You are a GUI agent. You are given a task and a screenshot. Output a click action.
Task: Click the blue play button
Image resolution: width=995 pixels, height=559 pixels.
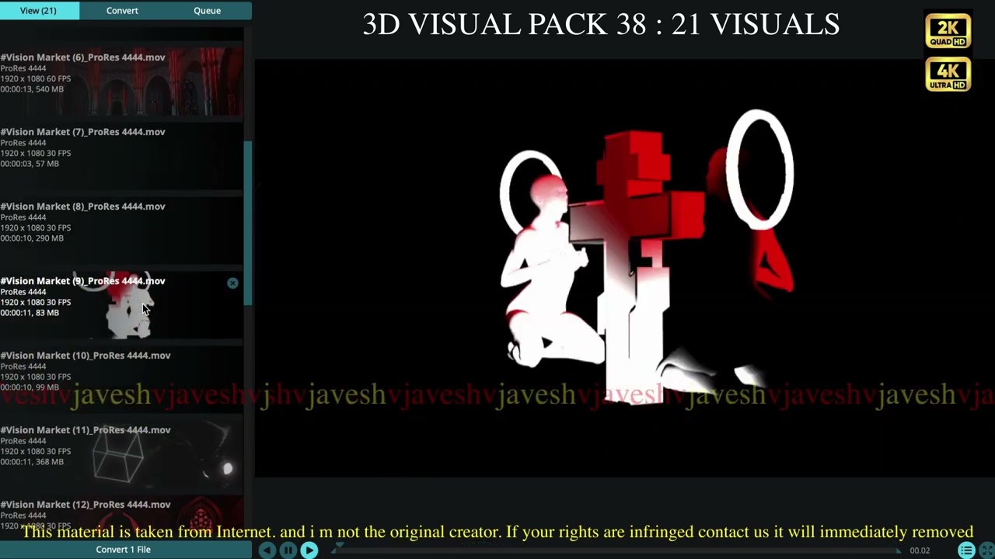[x=309, y=550]
